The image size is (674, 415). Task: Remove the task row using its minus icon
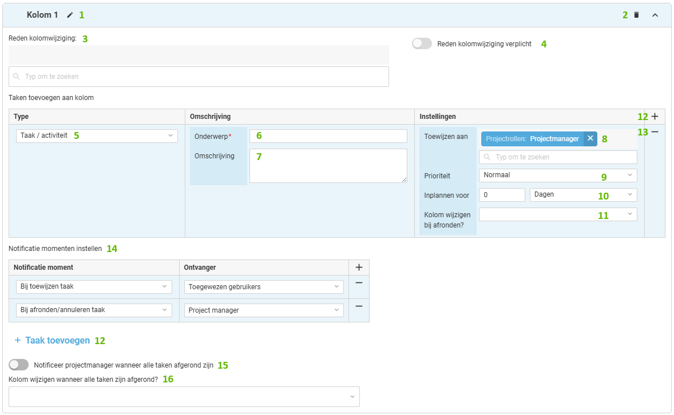655,132
